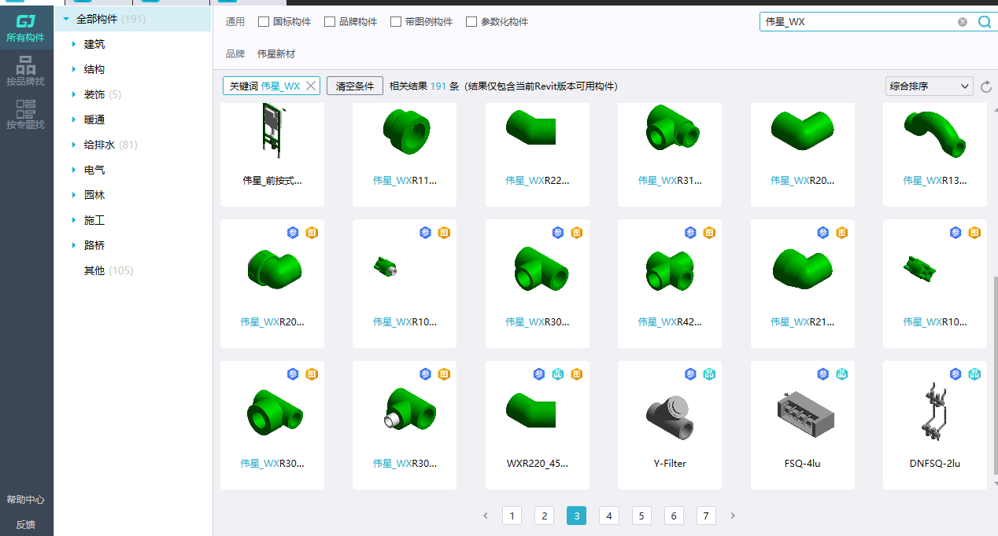Open the 综合排序 sort dropdown
Viewport: 998px width, 536px height.
coord(930,86)
